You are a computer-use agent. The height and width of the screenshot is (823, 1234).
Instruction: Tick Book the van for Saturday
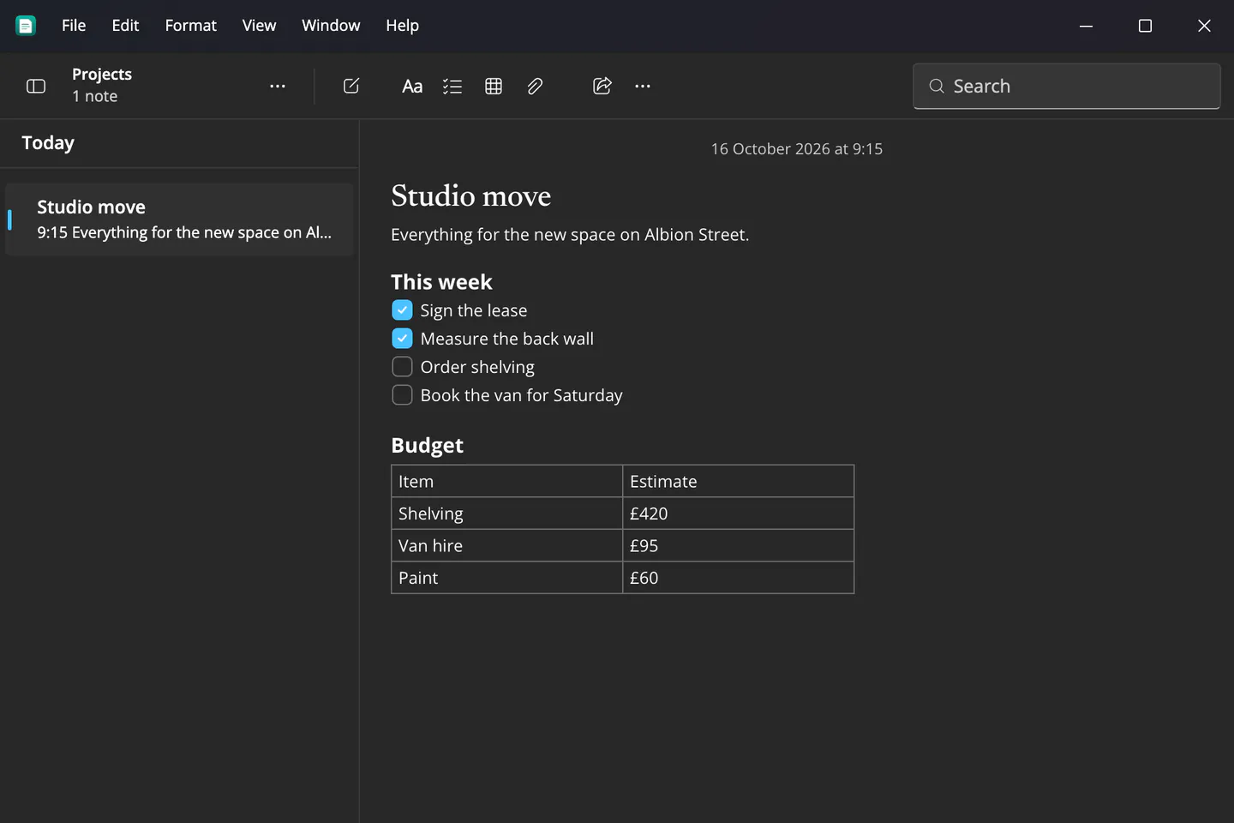(402, 394)
